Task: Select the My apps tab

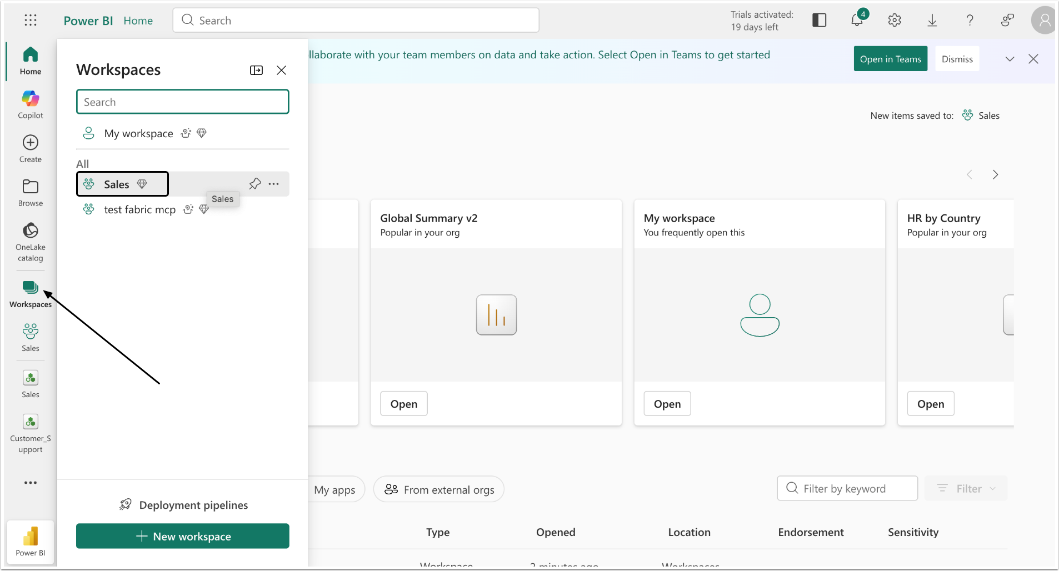Action: click(334, 489)
